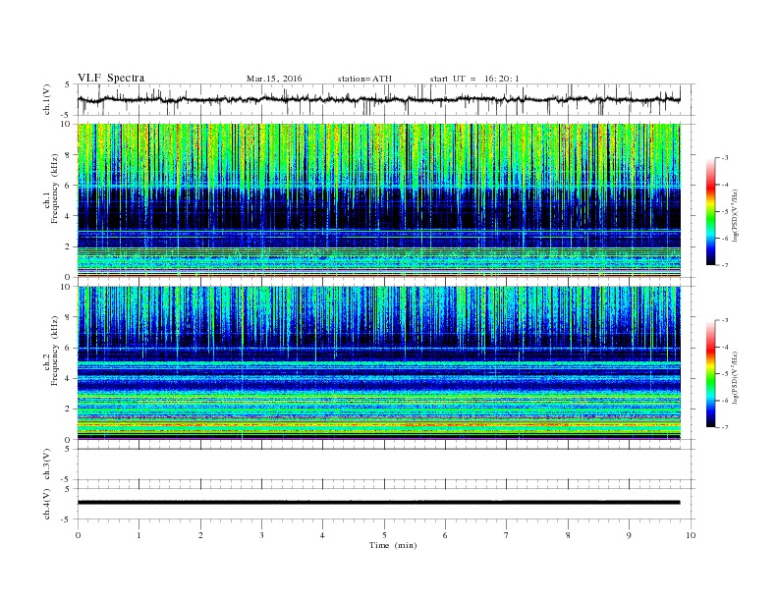Click the "4" minute tick on time axis
Screen dimensions: 778x601
coord(322,535)
